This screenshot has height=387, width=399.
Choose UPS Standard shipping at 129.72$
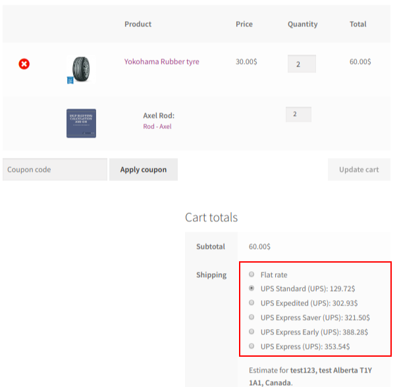pos(252,289)
